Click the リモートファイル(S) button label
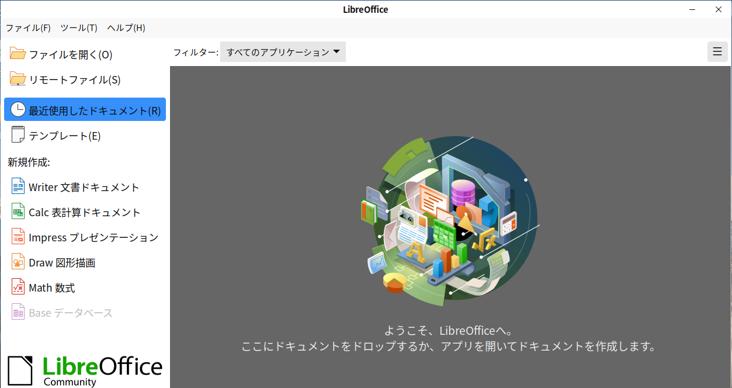This screenshot has width=732, height=388. [75, 80]
